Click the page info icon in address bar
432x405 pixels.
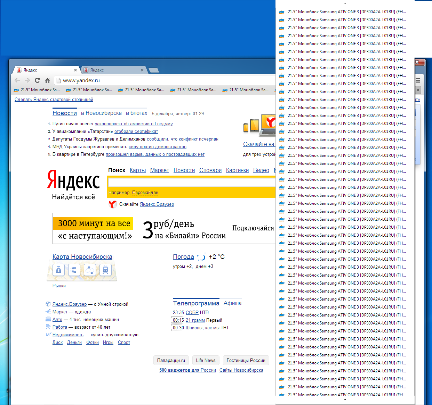pyautogui.click(x=58, y=81)
